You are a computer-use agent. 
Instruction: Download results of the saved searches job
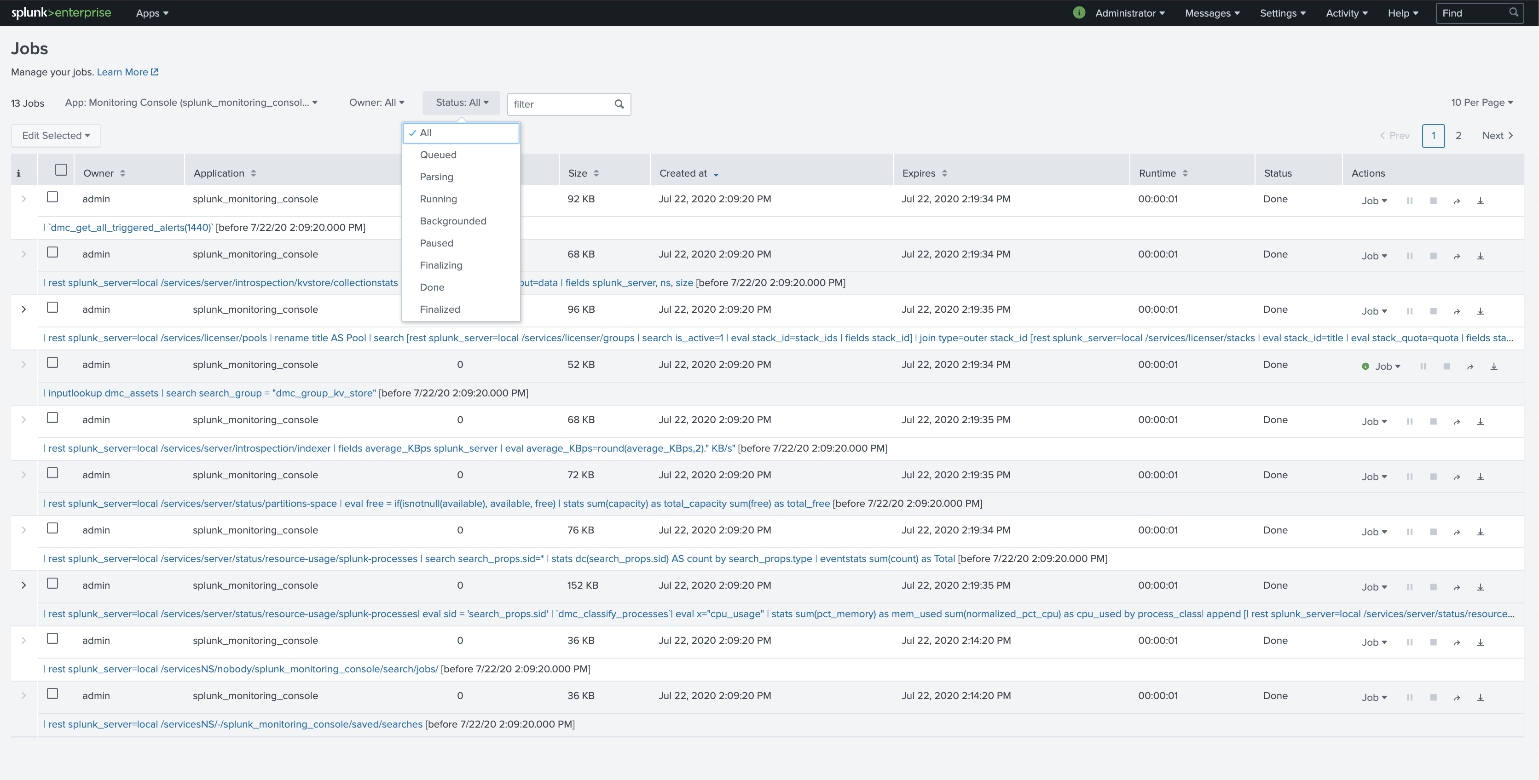coord(1481,697)
